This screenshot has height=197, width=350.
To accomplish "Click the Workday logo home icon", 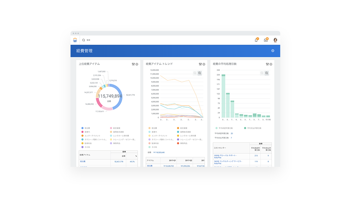I will click(75, 40).
